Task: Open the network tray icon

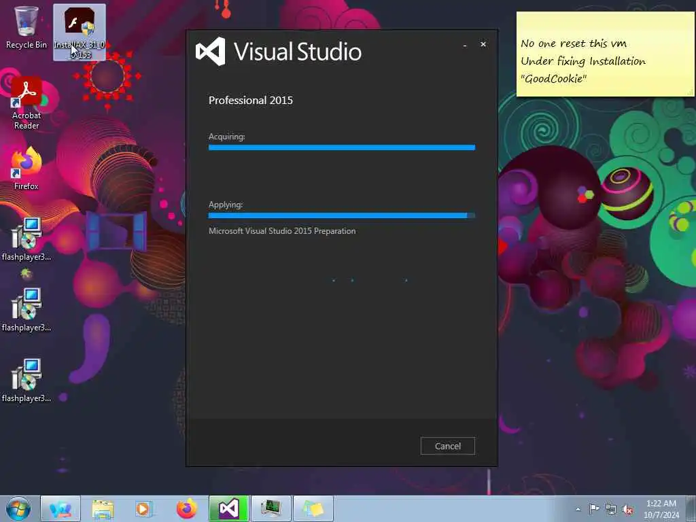Action: coord(611,510)
